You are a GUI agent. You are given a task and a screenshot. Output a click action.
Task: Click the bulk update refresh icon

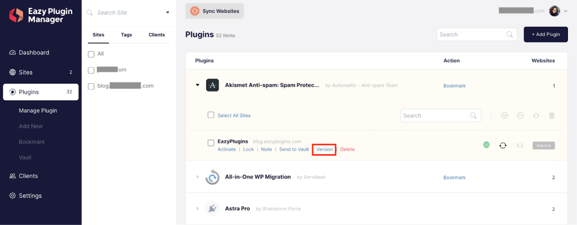536,116
